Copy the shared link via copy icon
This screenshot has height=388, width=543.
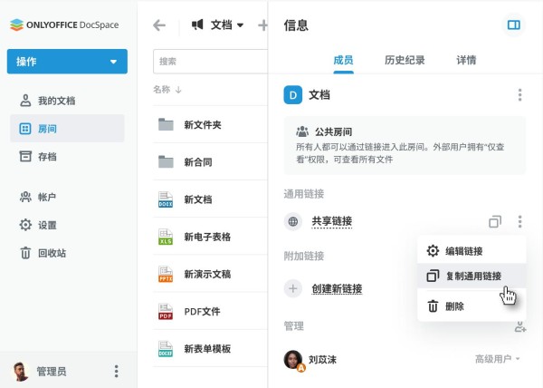pos(495,221)
